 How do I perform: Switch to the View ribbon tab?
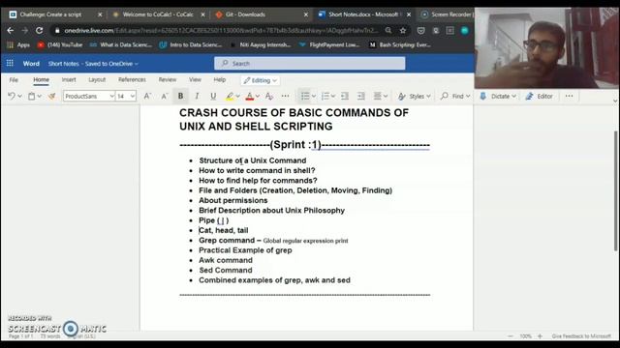click(x=195, y=79)
